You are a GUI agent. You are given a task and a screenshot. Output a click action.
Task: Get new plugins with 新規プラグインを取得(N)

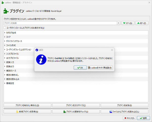tap(27, 112)
